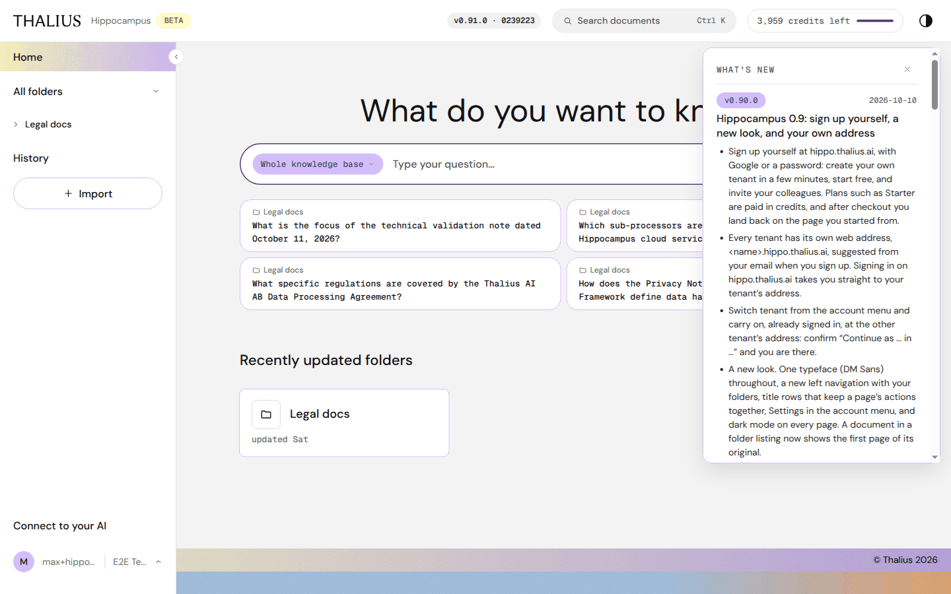Screen dimensions: 951x594
Task: Open the Search documents field
Action: tap(645, 20)
